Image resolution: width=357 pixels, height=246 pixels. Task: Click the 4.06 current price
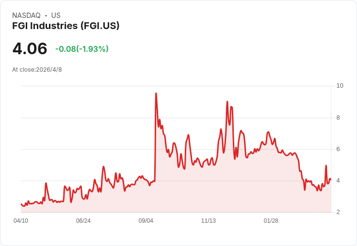pyautogui.click(x=30, y=48)
